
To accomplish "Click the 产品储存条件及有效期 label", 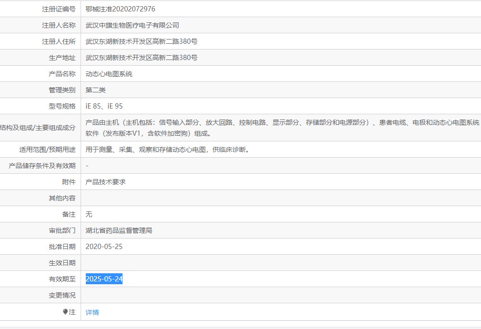I will coord(42,166).
